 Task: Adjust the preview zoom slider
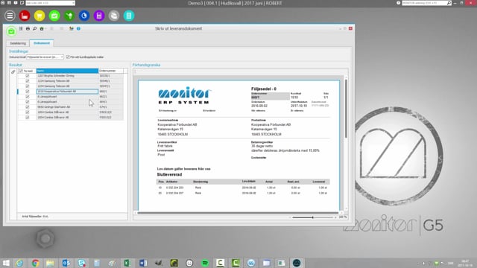click(313, 217)
